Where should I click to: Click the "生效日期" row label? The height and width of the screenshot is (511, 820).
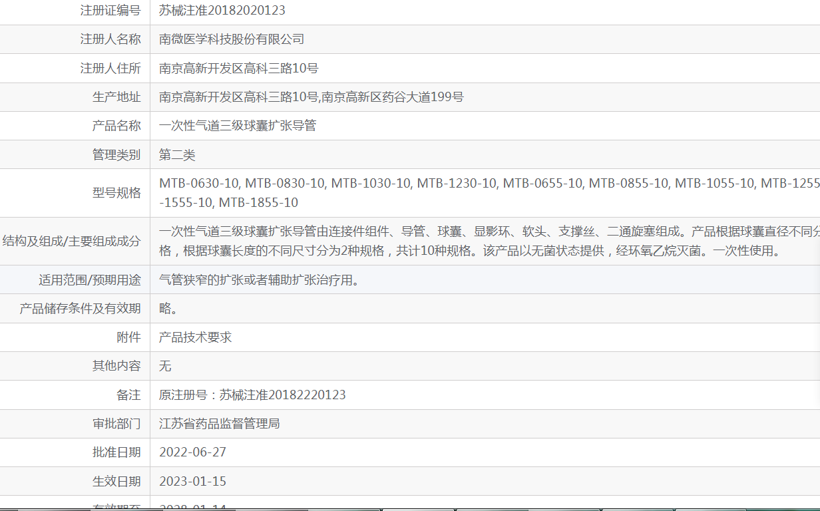[x=116, y=482]
